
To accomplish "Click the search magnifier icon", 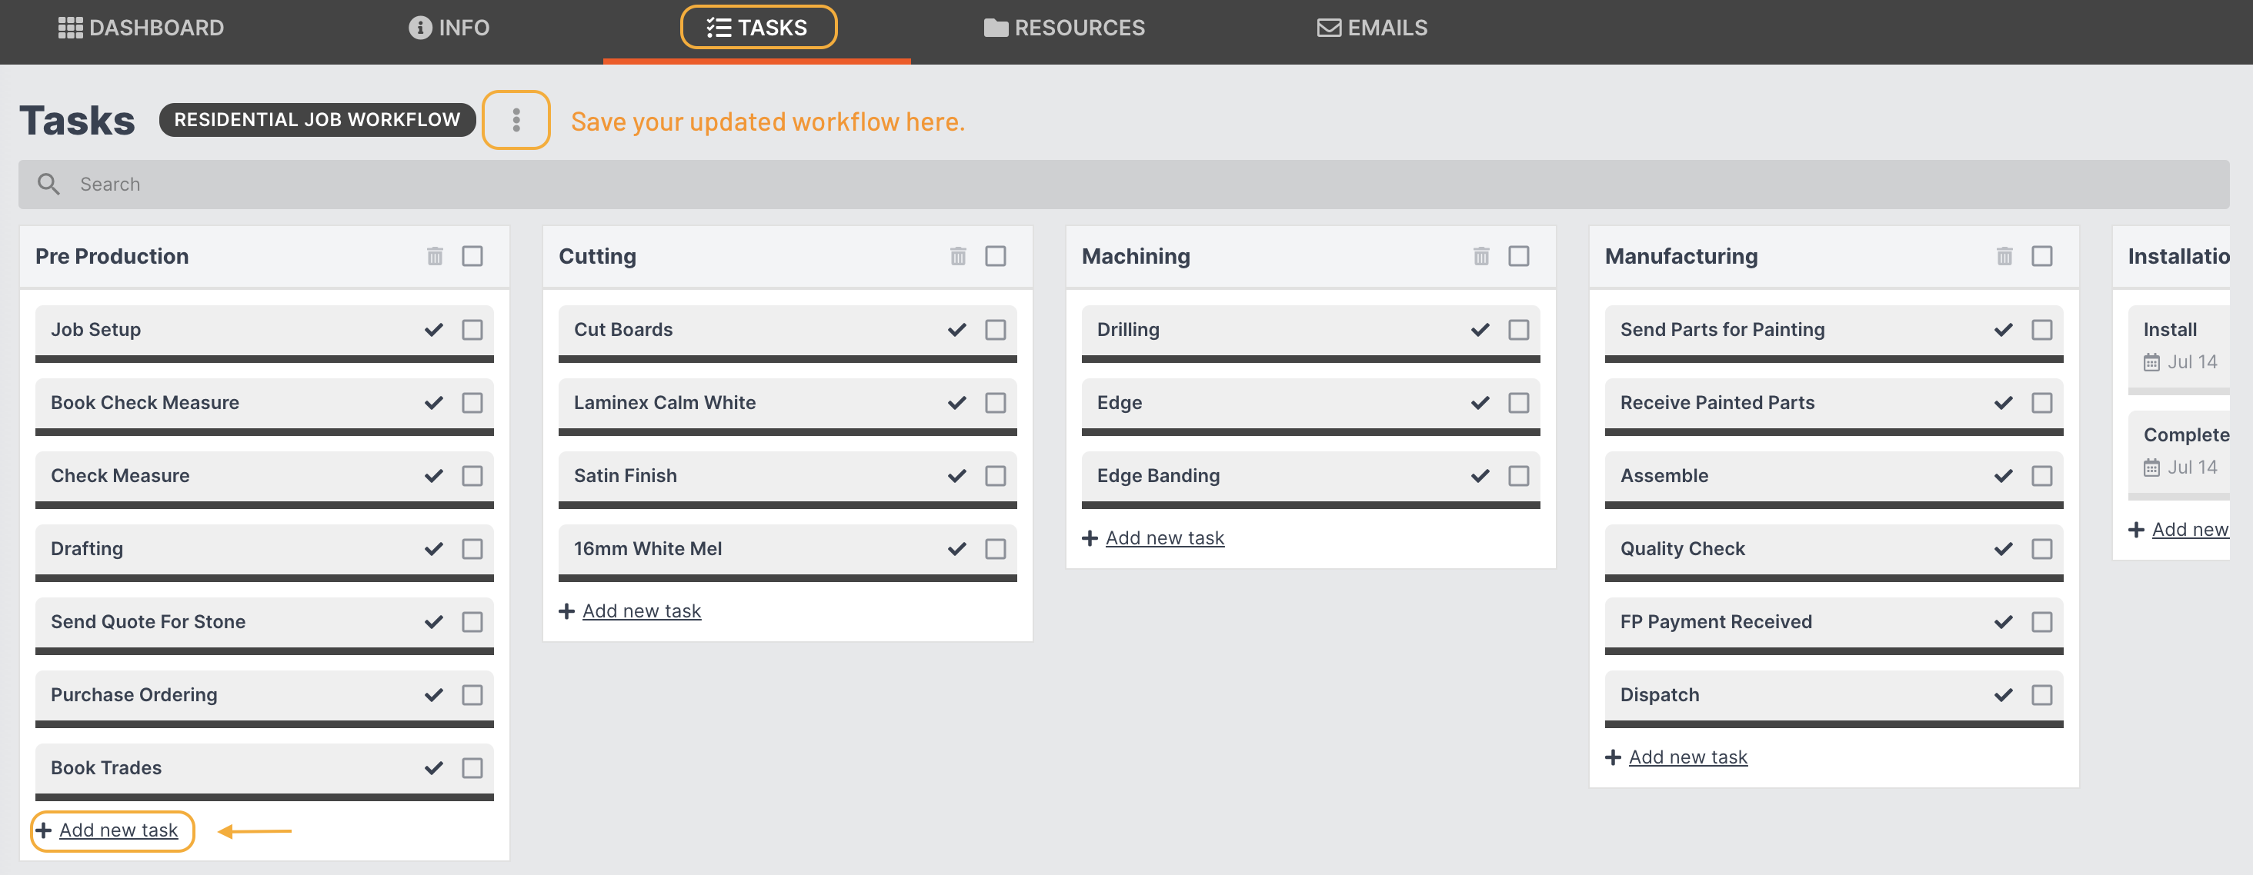I will tap(49, 184).
